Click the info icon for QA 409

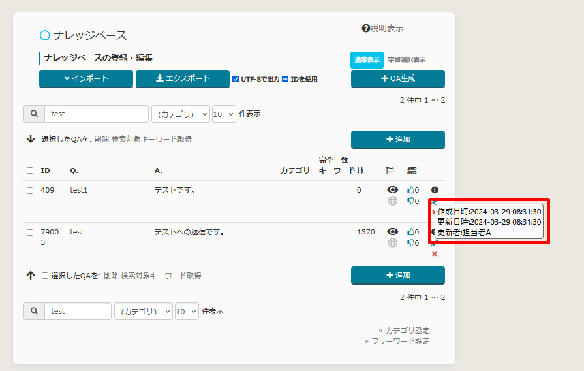coord(435,190)
